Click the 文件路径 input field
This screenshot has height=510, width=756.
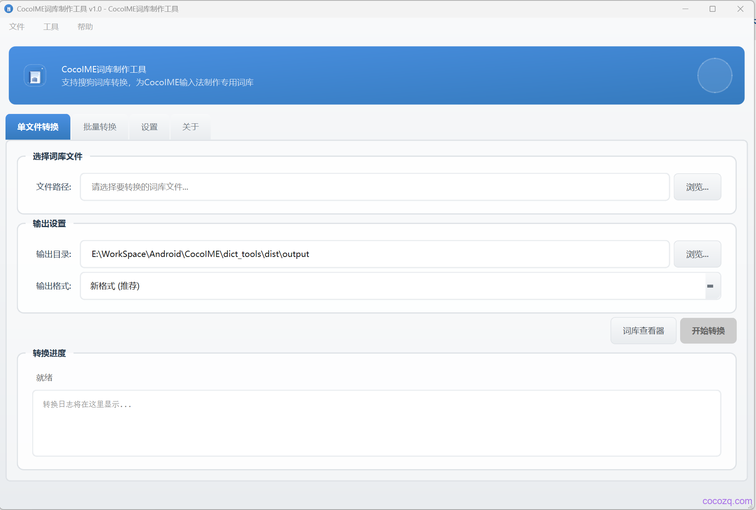375,187
